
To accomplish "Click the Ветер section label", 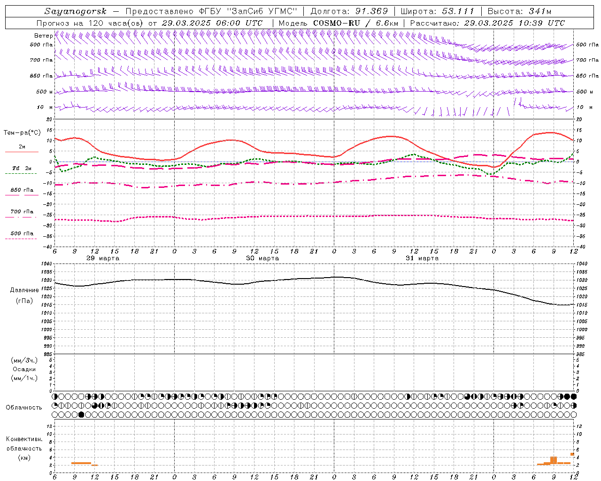I will pos(43,36).
